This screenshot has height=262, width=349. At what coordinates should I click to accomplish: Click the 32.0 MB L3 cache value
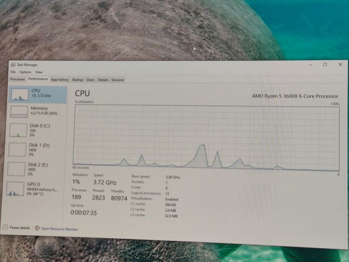click(171, 216)
